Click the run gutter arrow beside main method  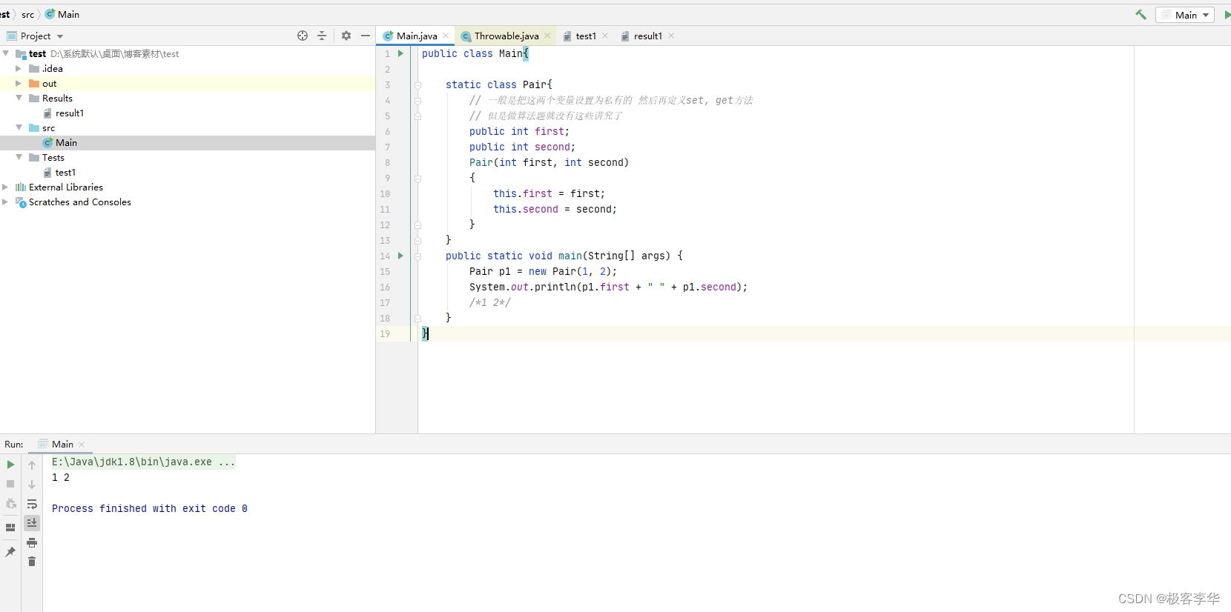click(x=400, y=256)
